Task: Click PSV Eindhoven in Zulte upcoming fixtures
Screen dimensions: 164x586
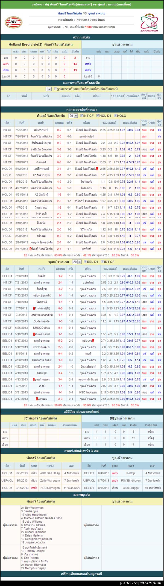Action: pyautogui.click(x=131, y=480)
